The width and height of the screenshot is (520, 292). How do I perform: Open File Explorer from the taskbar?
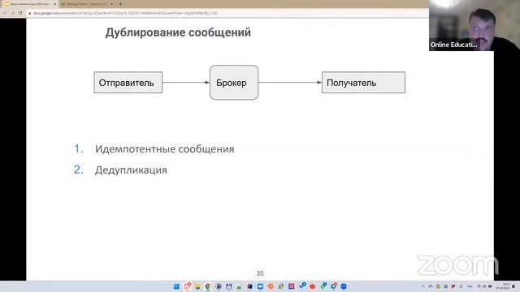tap(197, 286)
